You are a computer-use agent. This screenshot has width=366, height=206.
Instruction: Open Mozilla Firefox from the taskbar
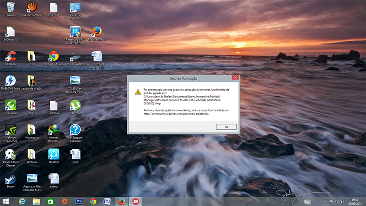[x=121, y=201]
